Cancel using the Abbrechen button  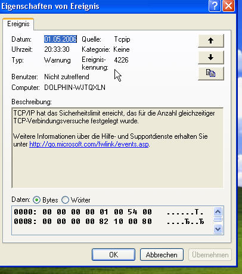coord(162,255)
